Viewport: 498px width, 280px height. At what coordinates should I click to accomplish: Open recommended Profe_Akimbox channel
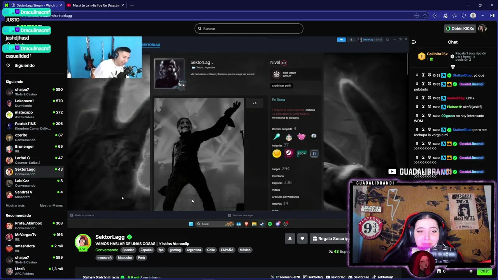(34, 226)
